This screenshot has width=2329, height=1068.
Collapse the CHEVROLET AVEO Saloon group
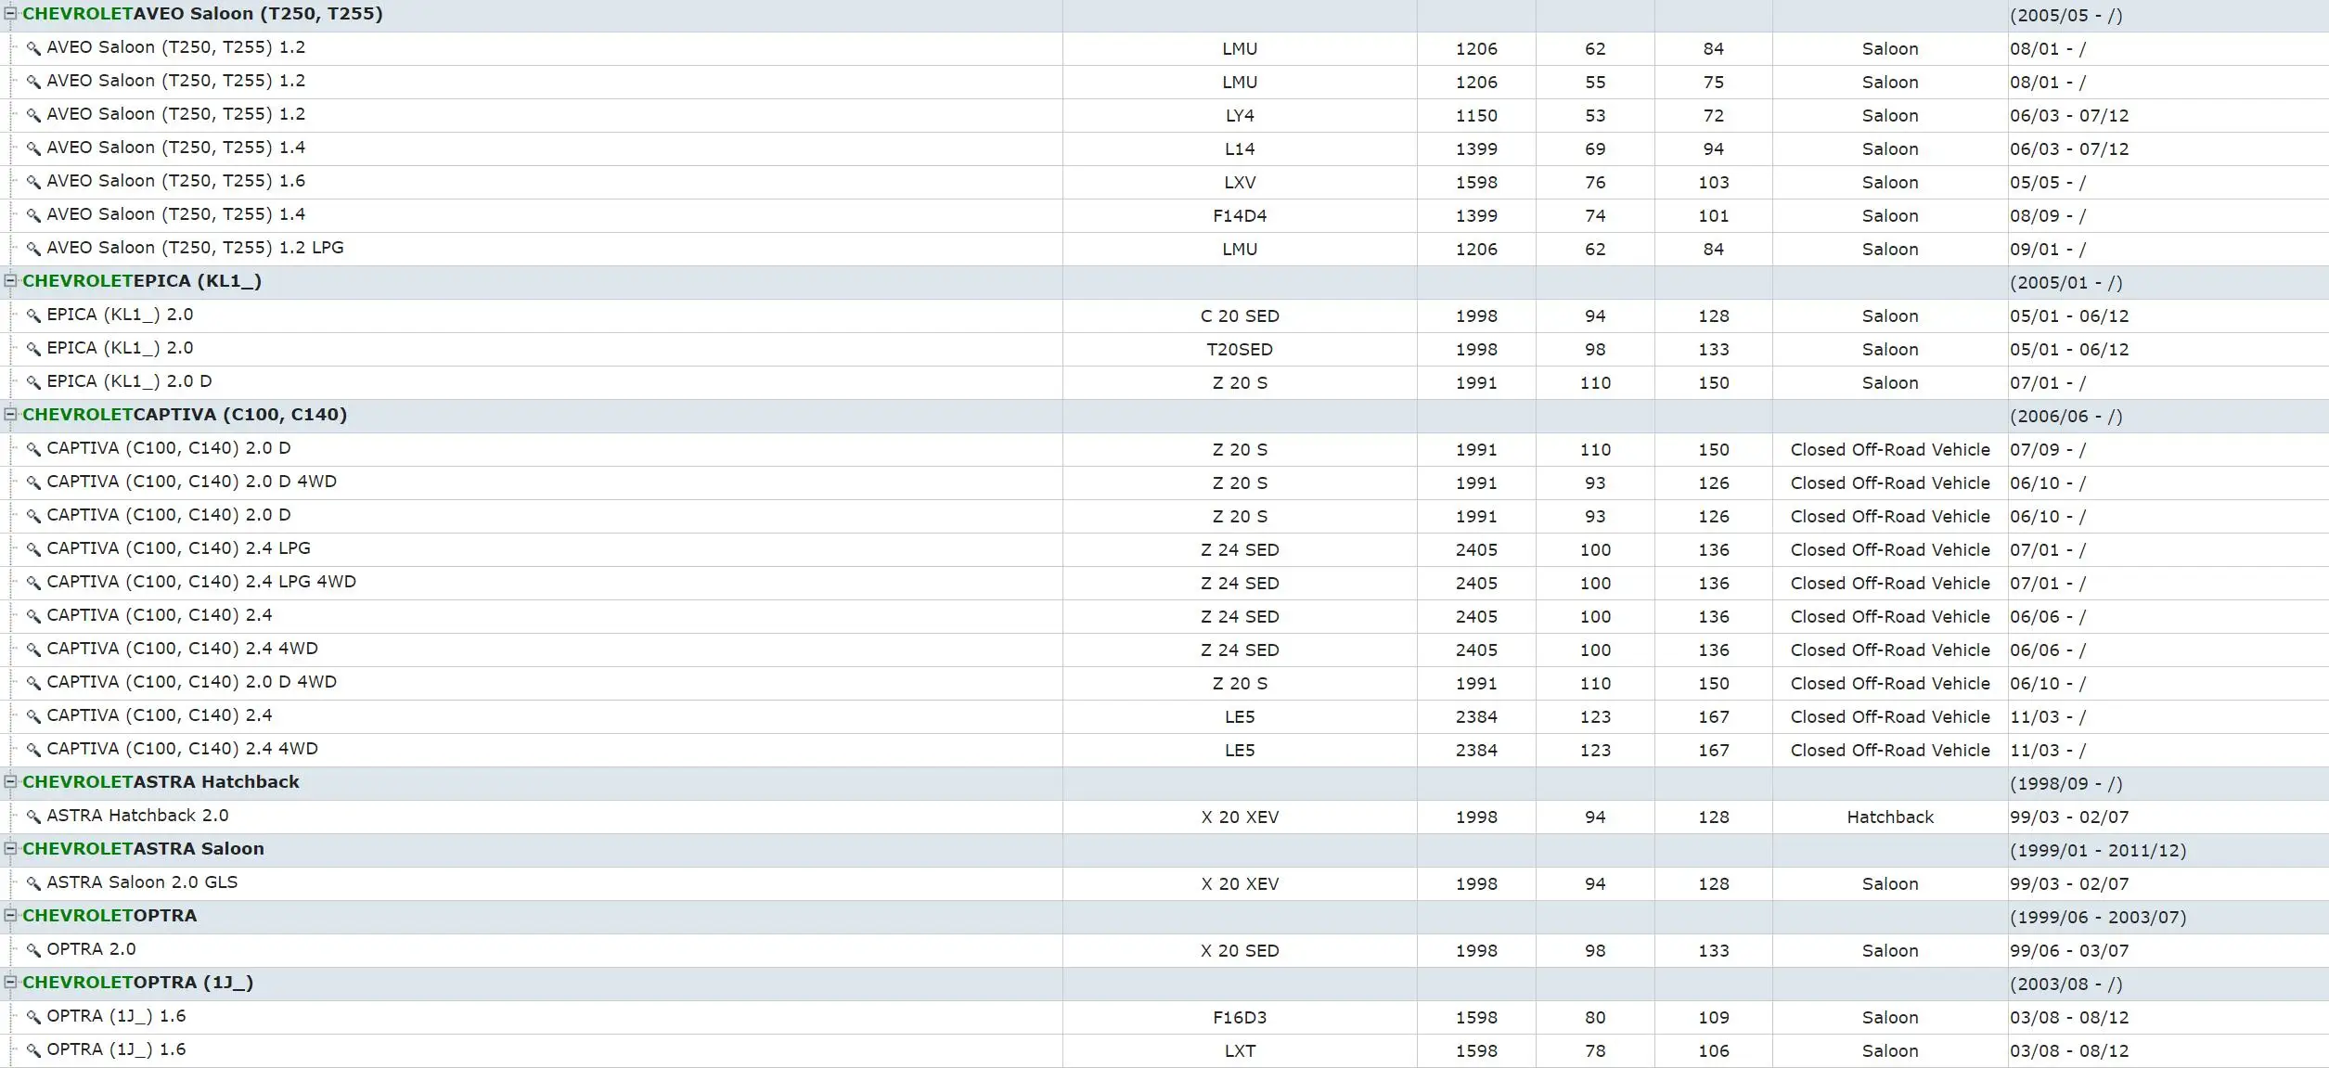10,14
